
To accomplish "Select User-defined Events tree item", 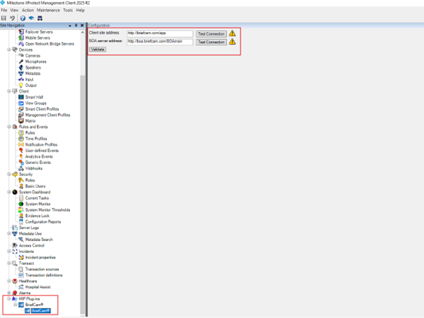I will [42, 151].
